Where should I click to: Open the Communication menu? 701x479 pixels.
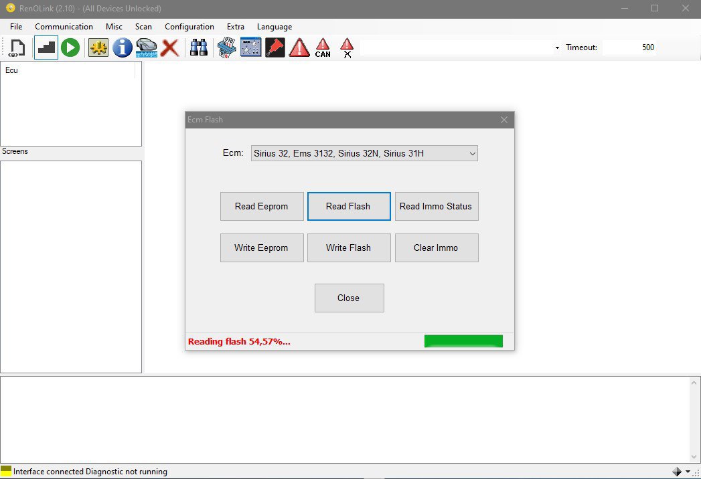64,27
